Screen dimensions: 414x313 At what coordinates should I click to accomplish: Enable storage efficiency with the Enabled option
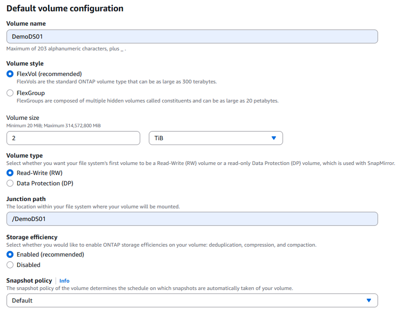click(x=10, y=255)
